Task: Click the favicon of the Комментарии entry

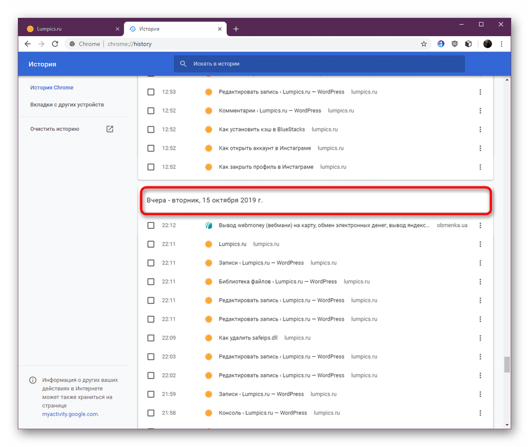Action: 209,111
